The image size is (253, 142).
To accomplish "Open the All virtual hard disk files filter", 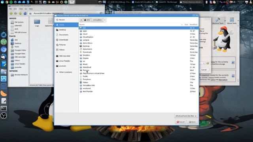I will (186, 116).
